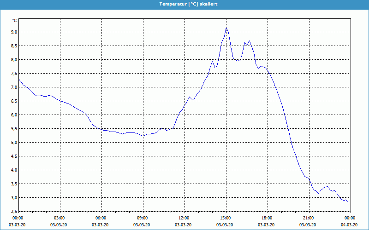
Task: Click the 18:00 time axis label
Action: click(x=267, y=218)
